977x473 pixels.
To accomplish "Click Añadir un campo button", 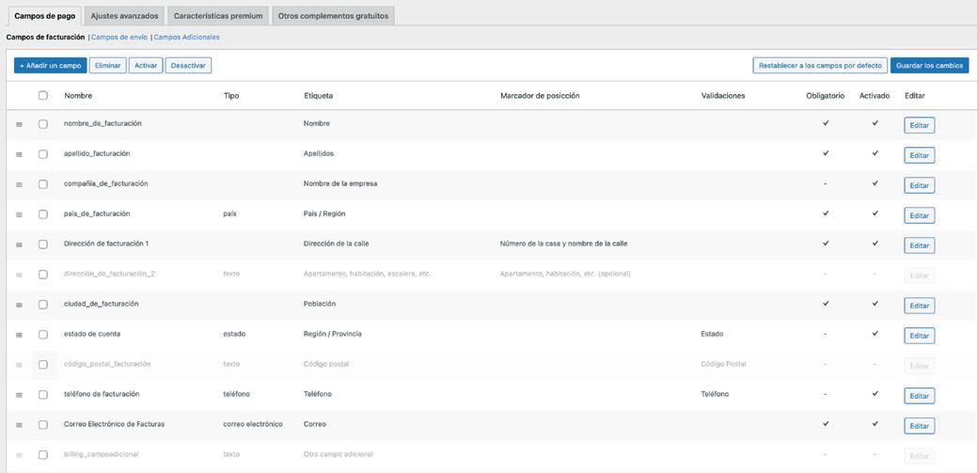I will [51, 66].
